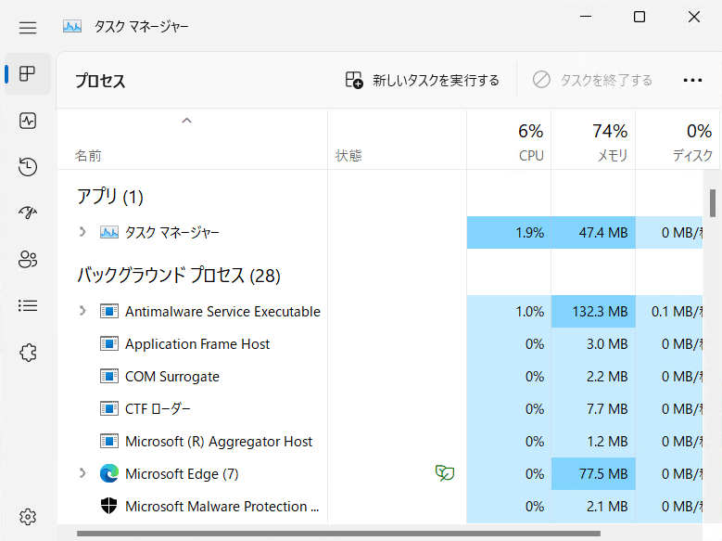This screenshot has width=722, height=541.
Task: Click the vertical scrollbar thumb
Action: coord(713,203)
